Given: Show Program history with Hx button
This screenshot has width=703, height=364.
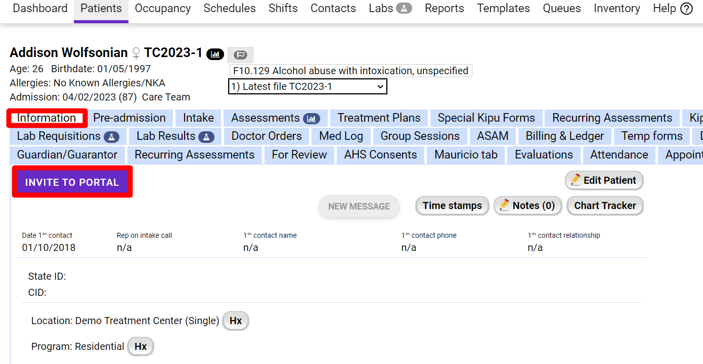Looking at the screenshot, I should pyautogui.click(x=141, y=347).
